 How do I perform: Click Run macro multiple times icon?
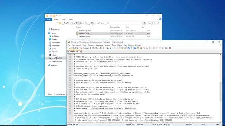pos(162,48)
